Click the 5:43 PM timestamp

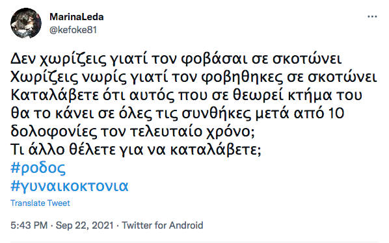29,225
